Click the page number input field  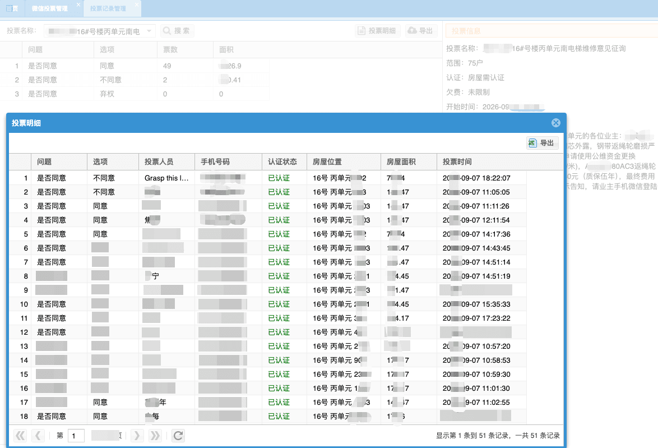76,436
